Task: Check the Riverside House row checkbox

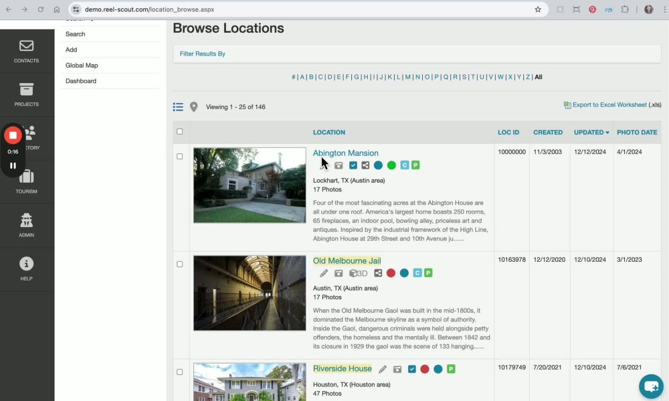Action: [179, 372]
